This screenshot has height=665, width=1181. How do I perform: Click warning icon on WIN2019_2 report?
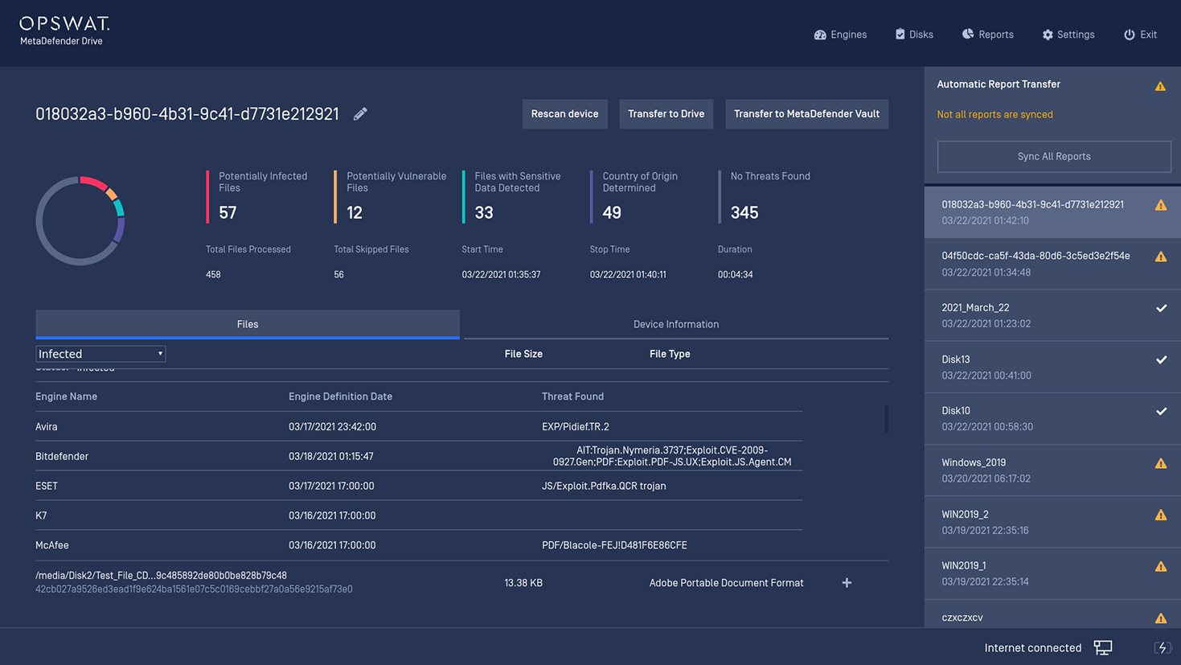1161,515
